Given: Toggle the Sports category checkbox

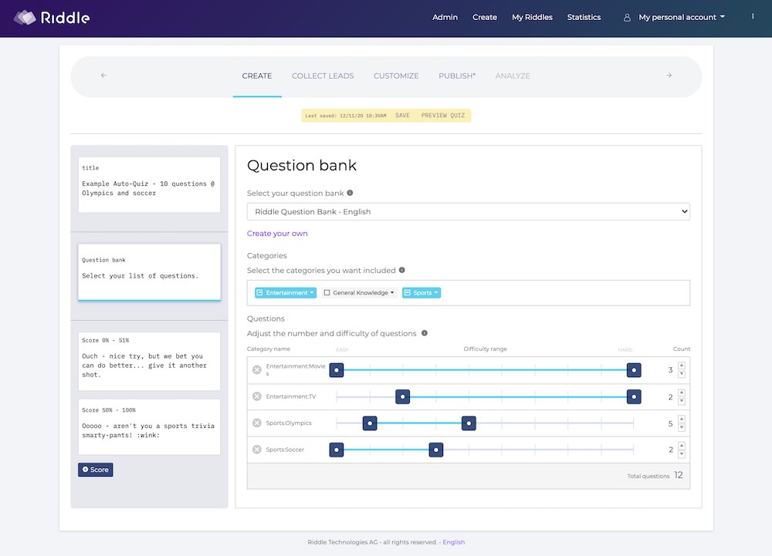Looking at the screenshot, I should tap(407, 292).
